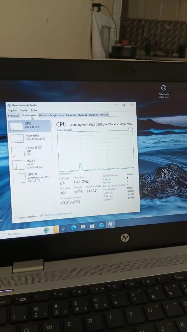
Task: Select CPU in the performance sidebar
Action: (x=30, y=126)
